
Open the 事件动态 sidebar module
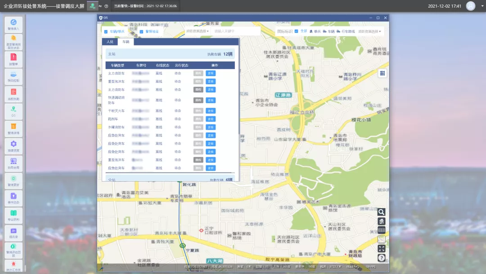[x=13, y=198]
